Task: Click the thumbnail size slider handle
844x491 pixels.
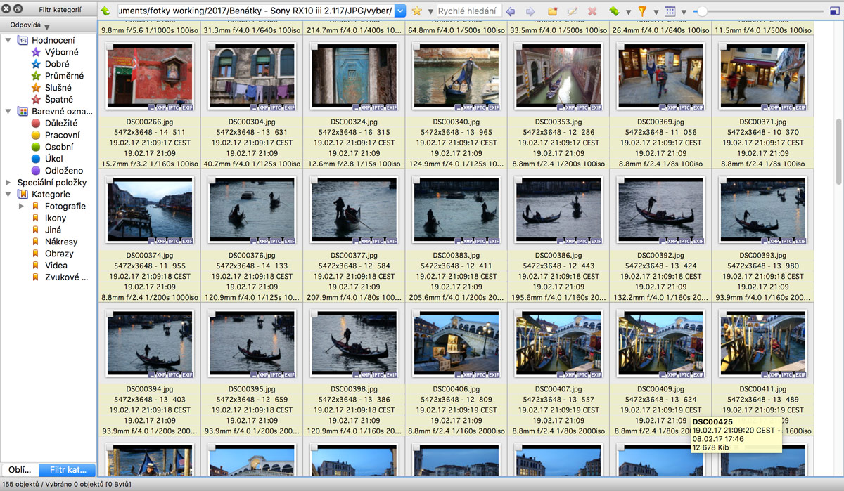Action: (x=701, y=11)
